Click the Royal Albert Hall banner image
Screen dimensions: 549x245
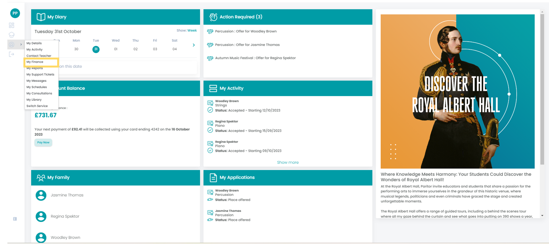click(457, 91)
